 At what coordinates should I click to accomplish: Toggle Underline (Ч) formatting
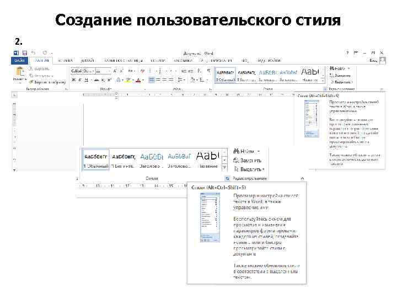tap(87, 80)
